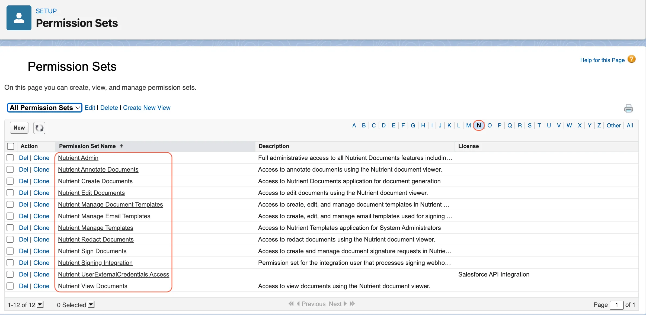Toggle sort arrow on Permission Set Name
This screenshot has width=646, height=315.
pos(121,146)
